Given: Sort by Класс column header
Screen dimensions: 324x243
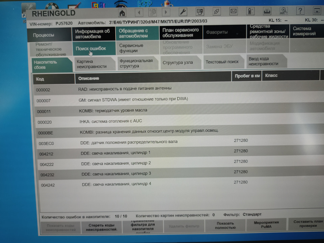Looking at the screenshot, I should [x=291, y=75].
